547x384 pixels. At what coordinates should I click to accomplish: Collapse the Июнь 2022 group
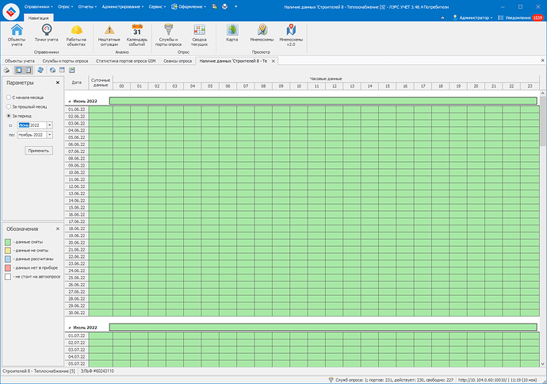(x=70, y=102)
